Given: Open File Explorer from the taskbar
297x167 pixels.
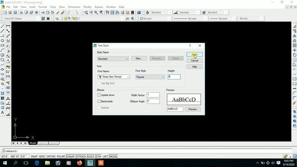Looking at the screenshot, I should click(47, 163).
